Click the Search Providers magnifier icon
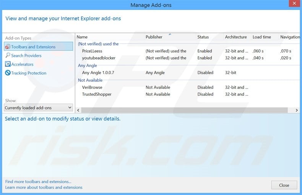 tap(8, 55)
